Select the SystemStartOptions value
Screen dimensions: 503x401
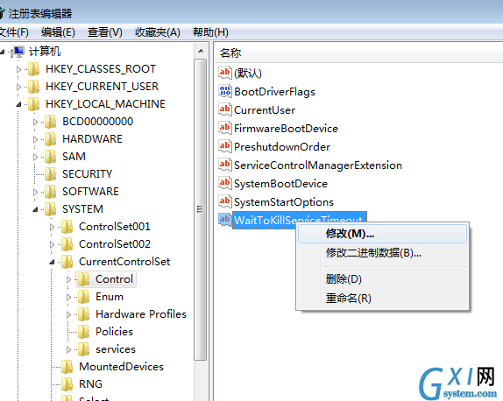tap(284, 202)
